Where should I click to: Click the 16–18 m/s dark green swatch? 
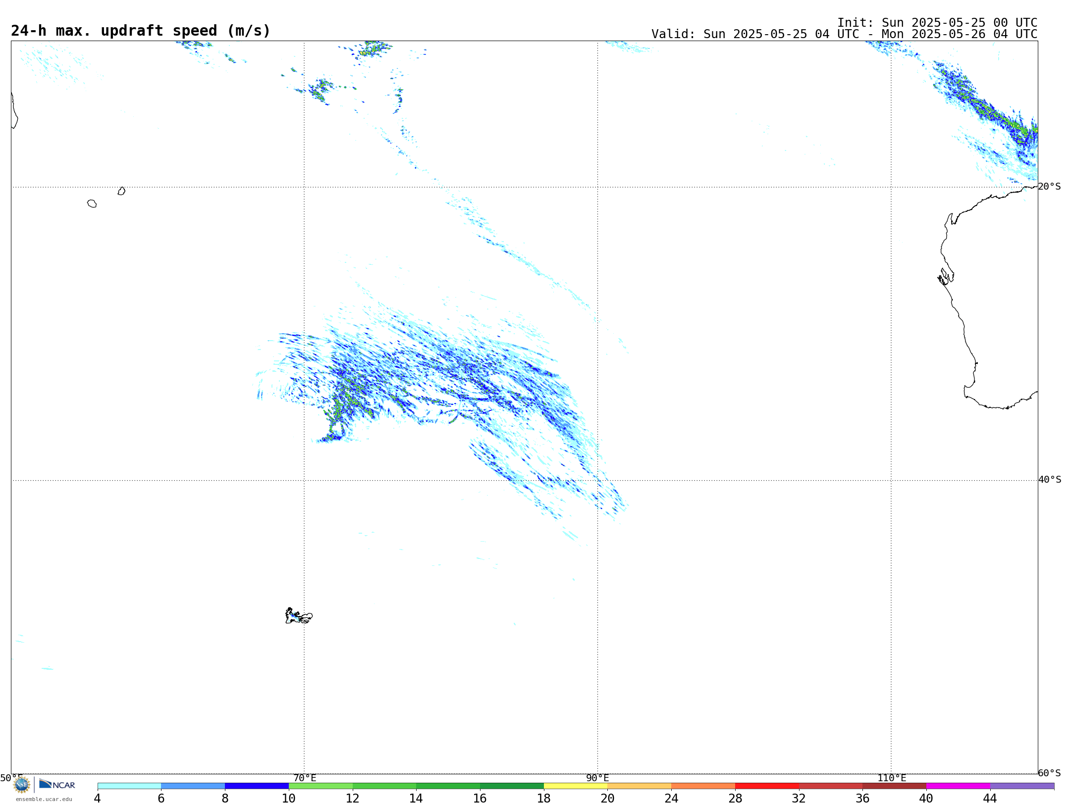coord(512,786)
